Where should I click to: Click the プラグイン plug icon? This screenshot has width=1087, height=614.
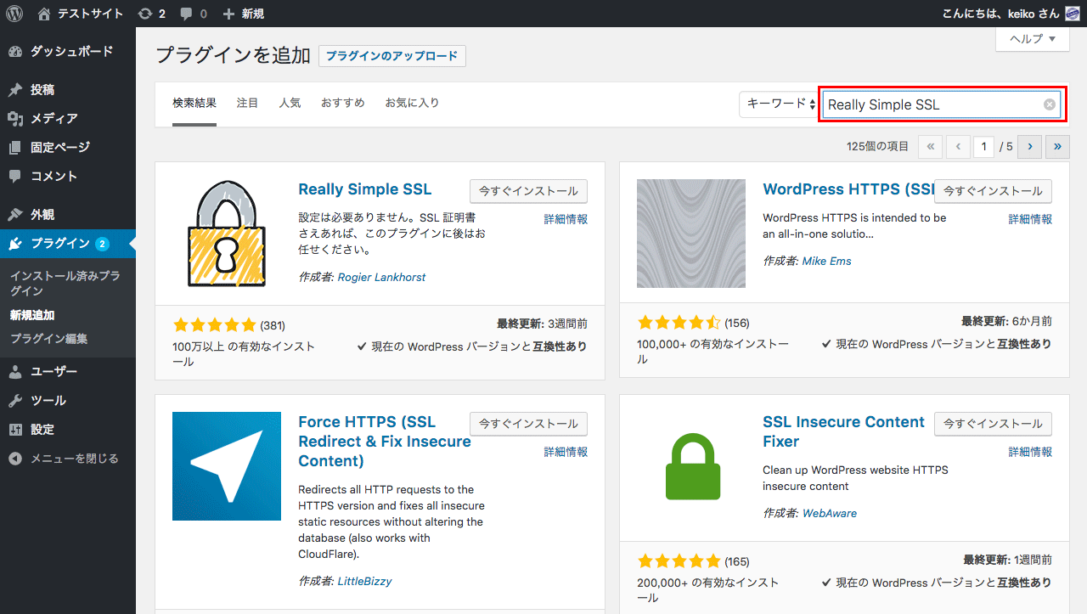[15, 244]
